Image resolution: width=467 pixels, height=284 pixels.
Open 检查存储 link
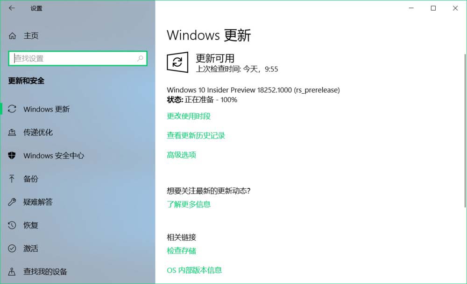coord(181,251)
